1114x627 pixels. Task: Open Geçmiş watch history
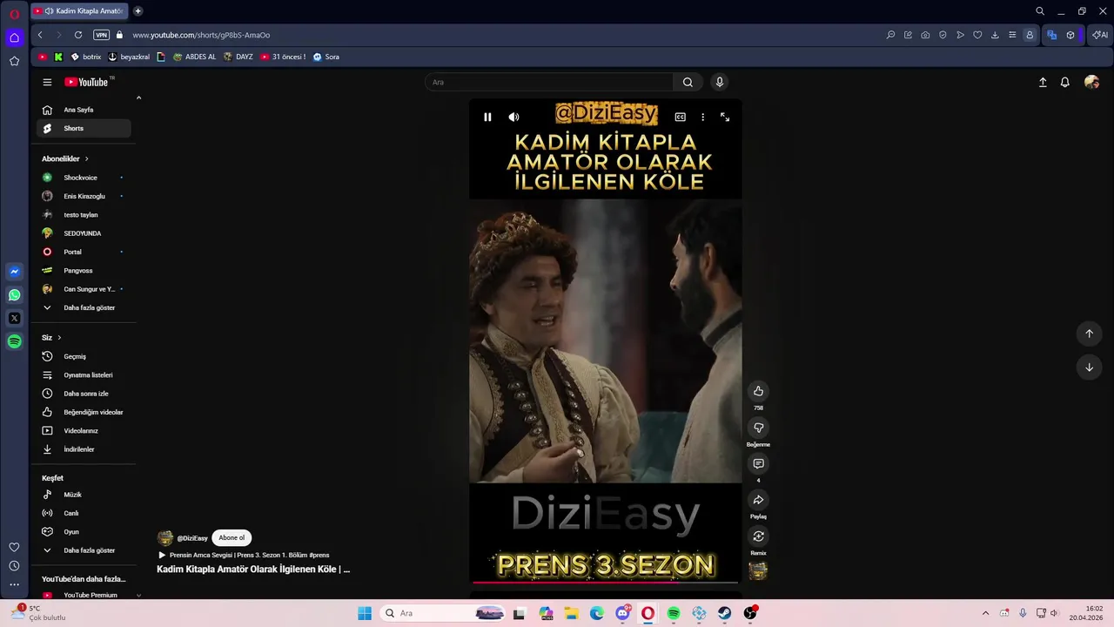(84, 356)
